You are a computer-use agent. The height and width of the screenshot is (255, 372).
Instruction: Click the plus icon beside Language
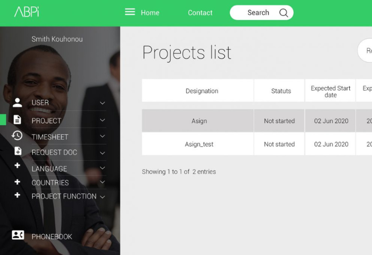pos(18,166)
